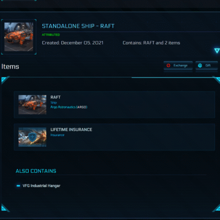
Task: Click the LIFETIME INSURANCE item title
Action: click(x=71, y=129)
